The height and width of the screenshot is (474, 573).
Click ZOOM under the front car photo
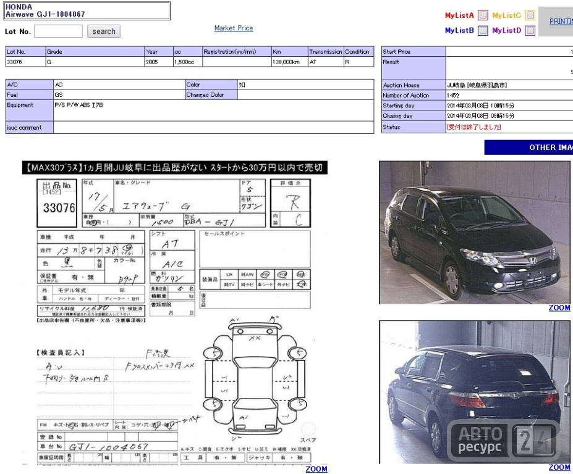[x=559, y=307]
